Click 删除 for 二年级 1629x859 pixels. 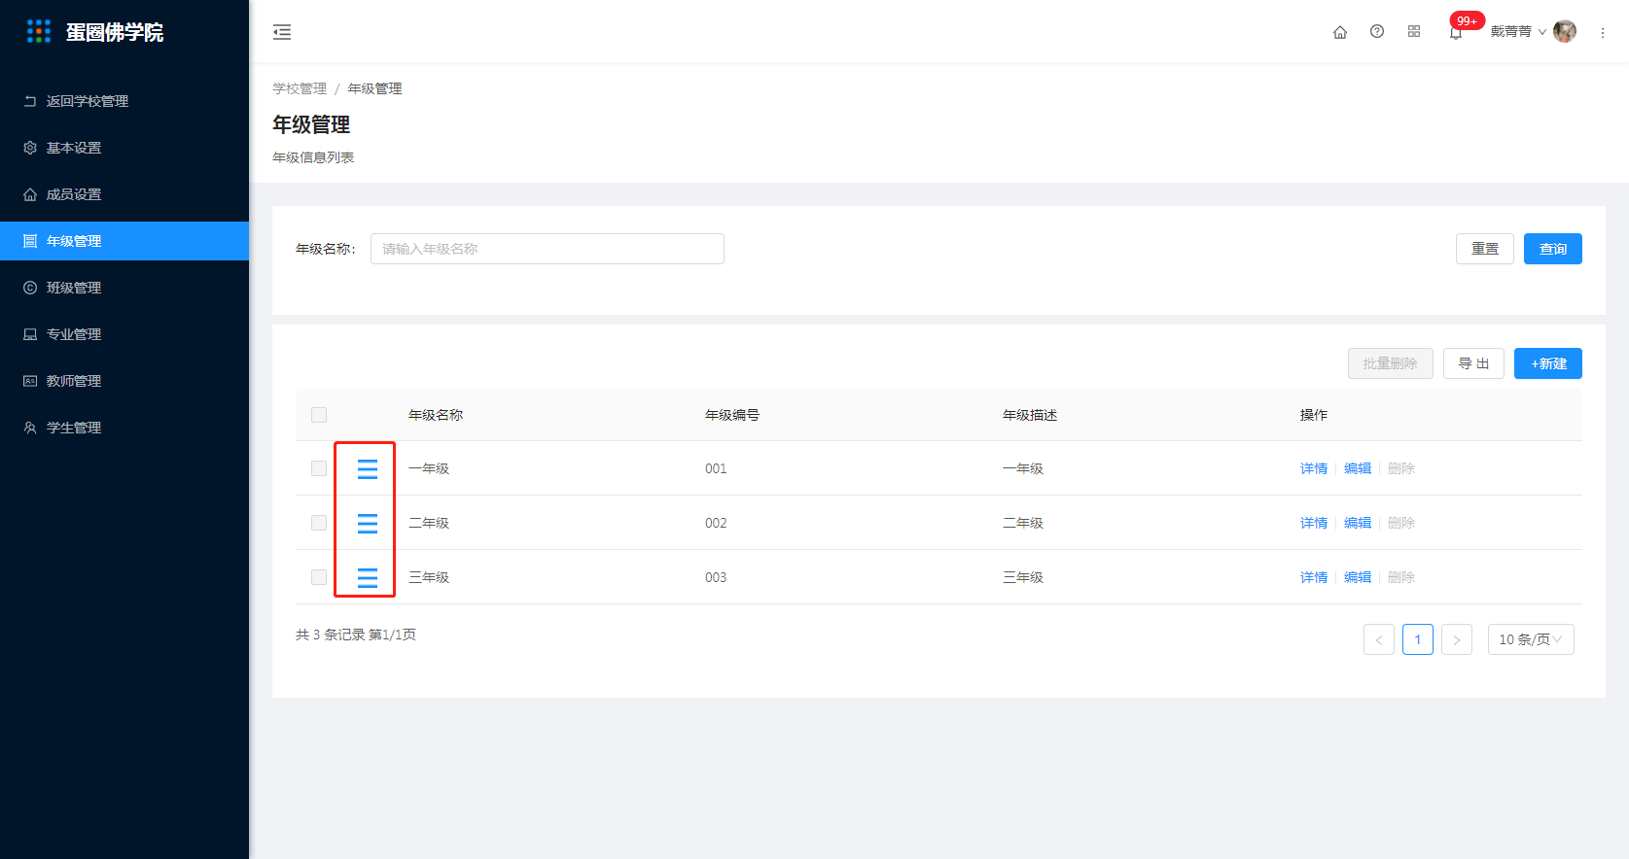click(1401, 523)
